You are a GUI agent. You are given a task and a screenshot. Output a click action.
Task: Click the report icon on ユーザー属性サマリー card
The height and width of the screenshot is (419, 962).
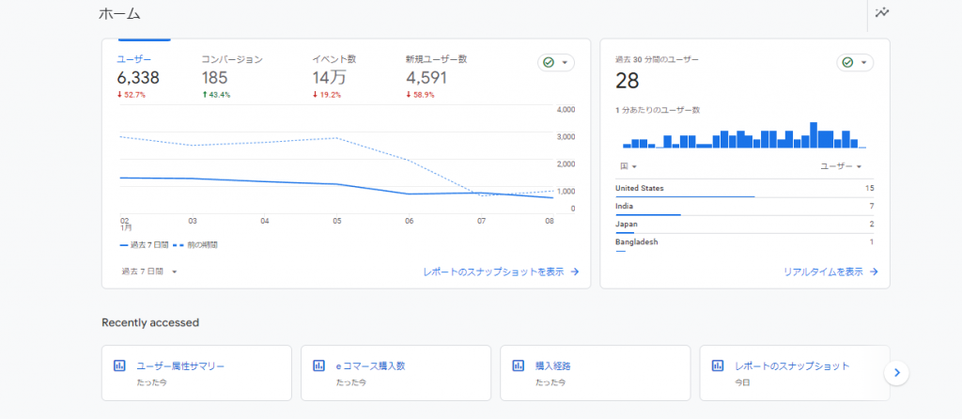pos(119,365)
